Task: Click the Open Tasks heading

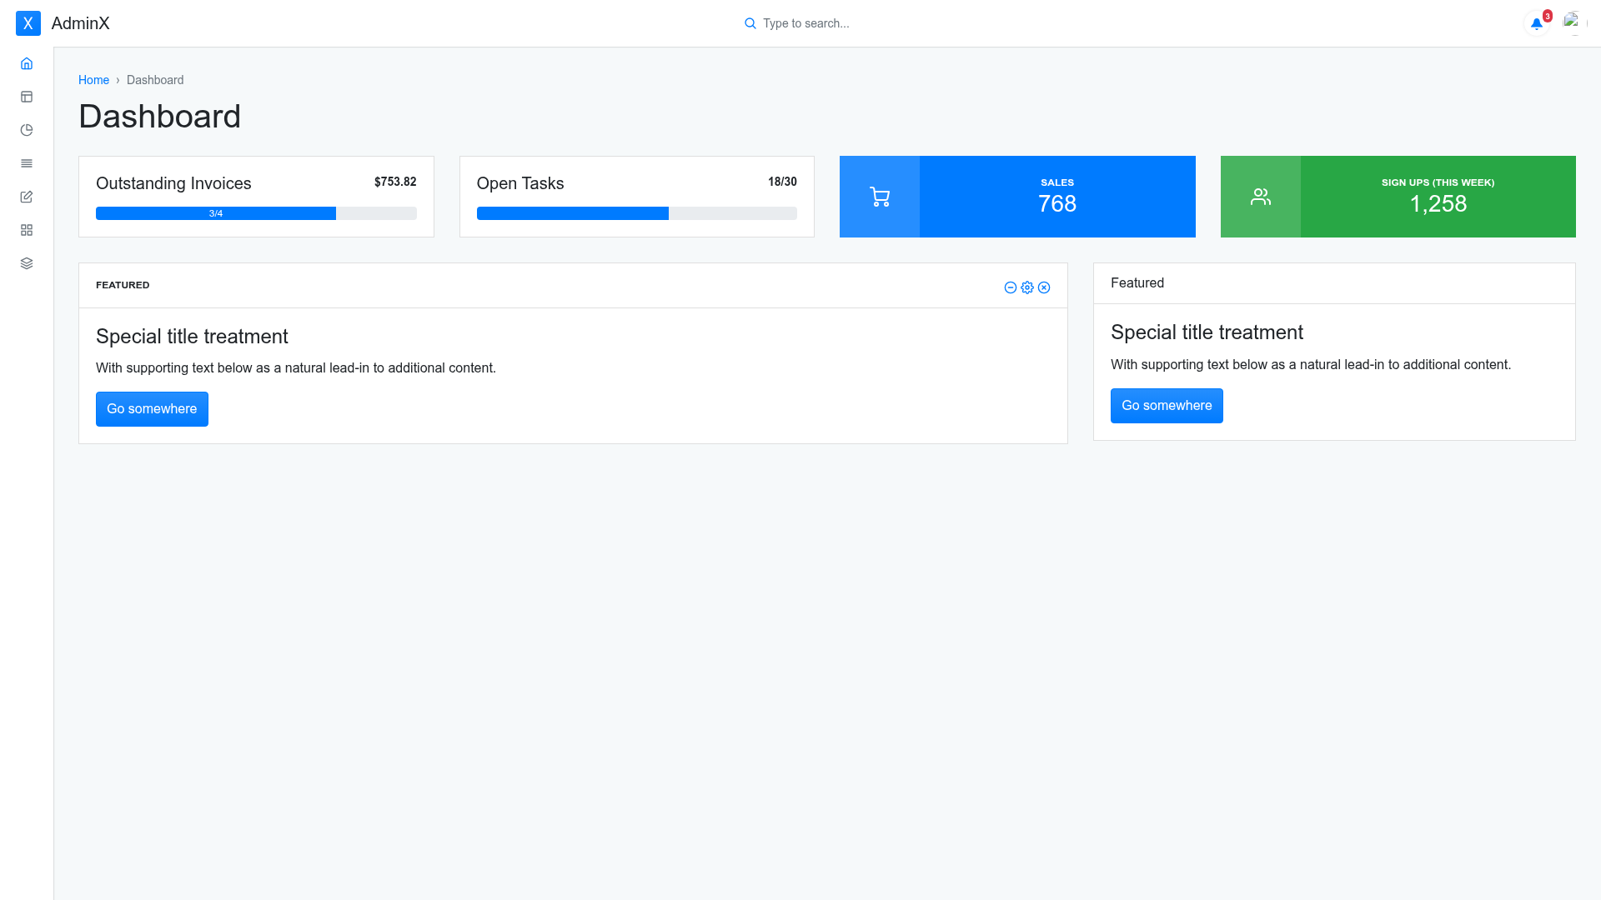Action: coord(520,183)
